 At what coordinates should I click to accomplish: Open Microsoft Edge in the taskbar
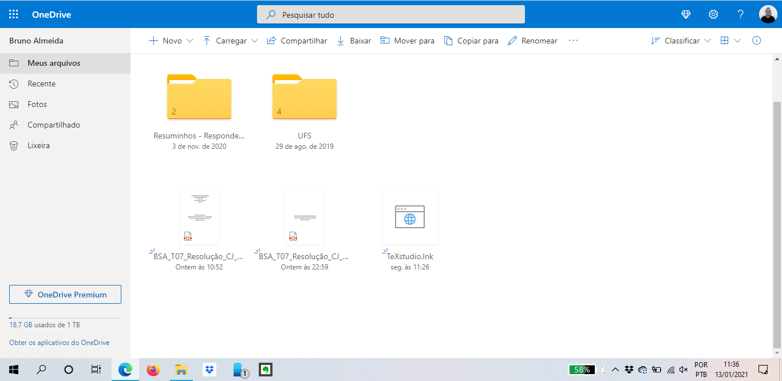[125, 370]
